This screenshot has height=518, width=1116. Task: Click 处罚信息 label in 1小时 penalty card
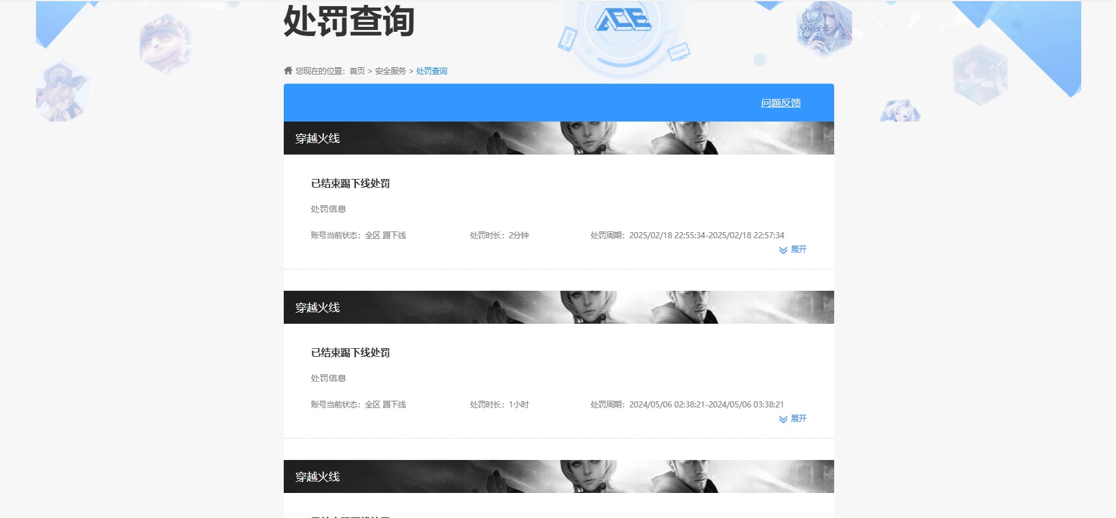coord(328,378)
